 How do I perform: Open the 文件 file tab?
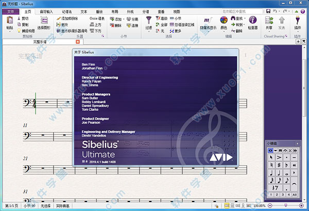tap(8, 11)
